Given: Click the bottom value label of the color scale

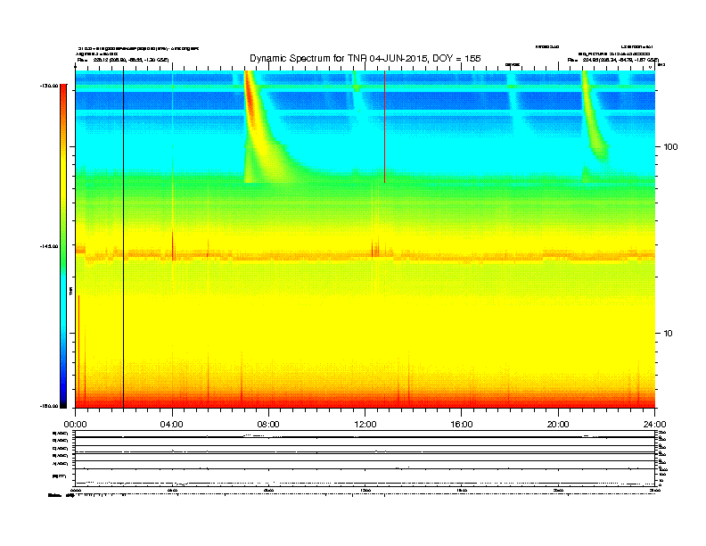Looking at the screenshot, I should click(49, 406).
